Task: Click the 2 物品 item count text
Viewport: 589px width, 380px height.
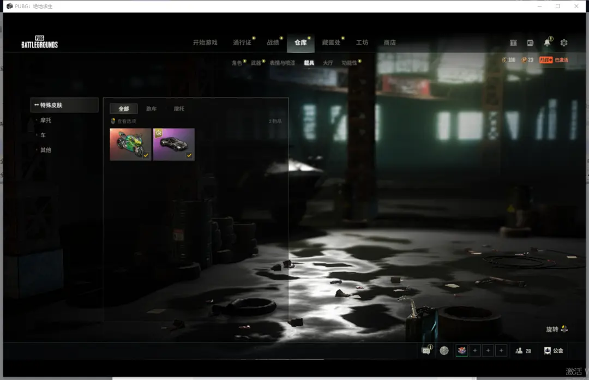Action: pos(275,121)
